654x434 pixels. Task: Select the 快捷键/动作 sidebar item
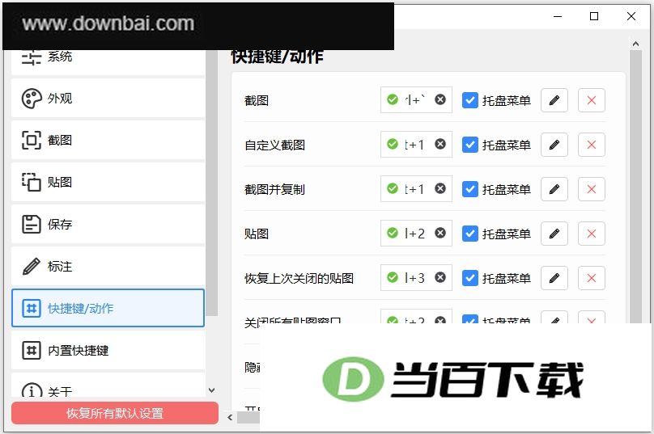click(108, 308)
